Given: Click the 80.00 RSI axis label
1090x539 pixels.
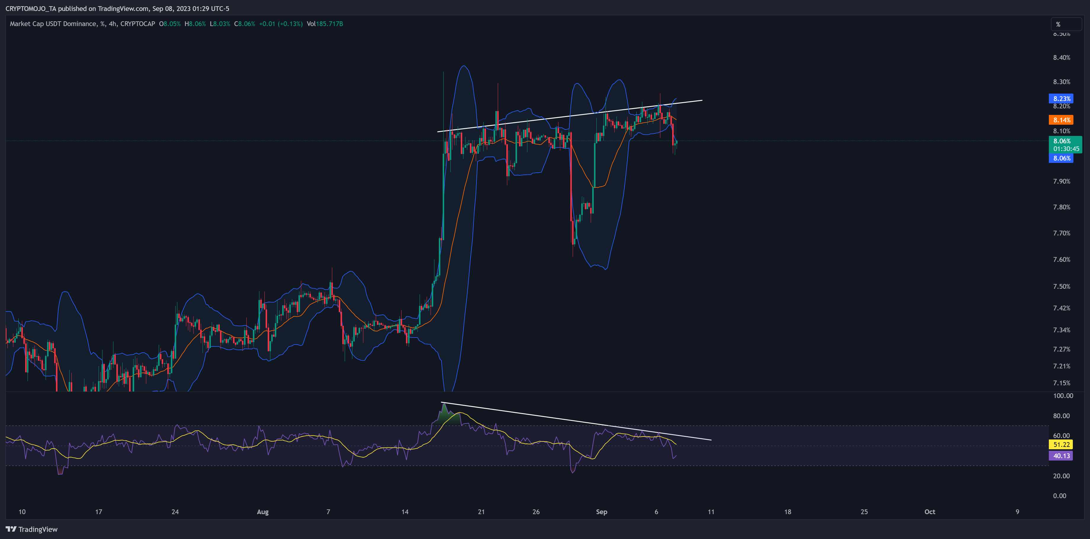Looking at the screenshot, I should click(x=1061, y=416).
